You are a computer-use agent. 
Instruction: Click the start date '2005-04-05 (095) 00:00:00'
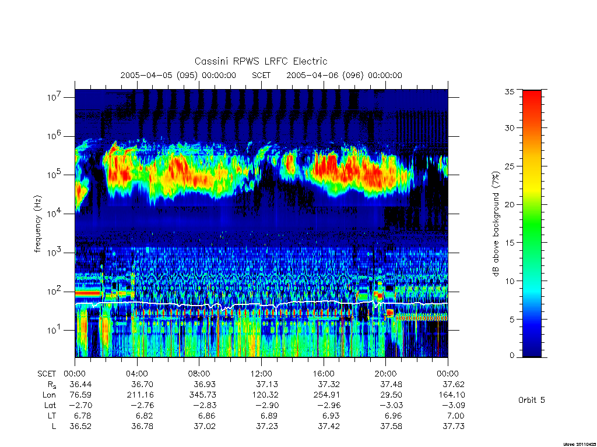178,75
